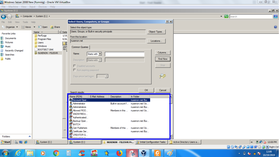The width and height of the screenshot is (279, 157).
Task: Switch to Initial Configuration Tasks taskbar item
Action: coord(151,142)
